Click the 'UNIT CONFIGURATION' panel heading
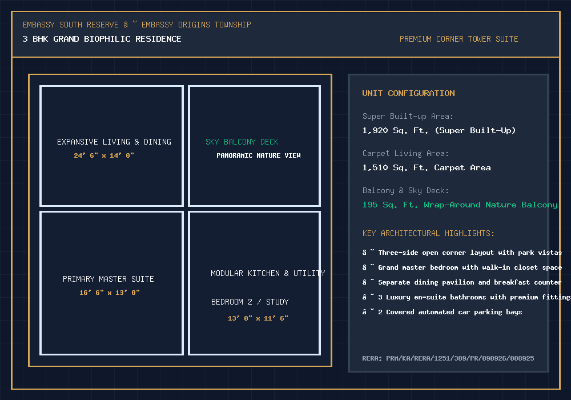The width and height of the screenshot is (571, 400). [409, 93]
